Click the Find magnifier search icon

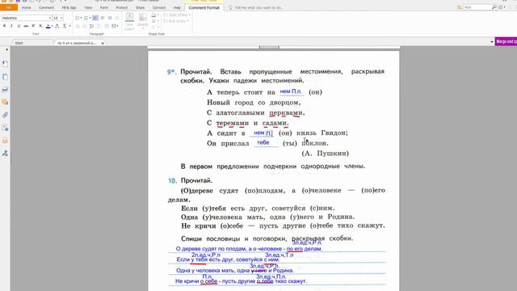(x=494, y=7)
